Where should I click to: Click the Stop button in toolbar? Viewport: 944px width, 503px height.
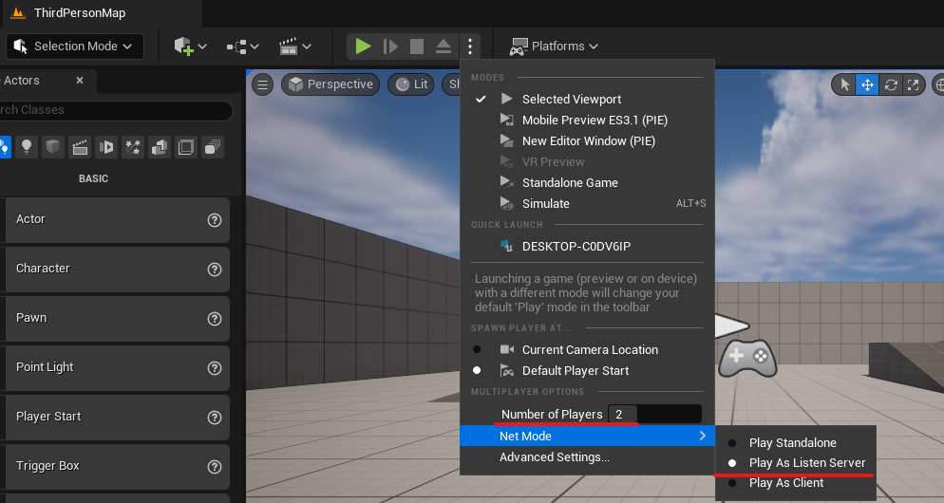click(417, 47)
